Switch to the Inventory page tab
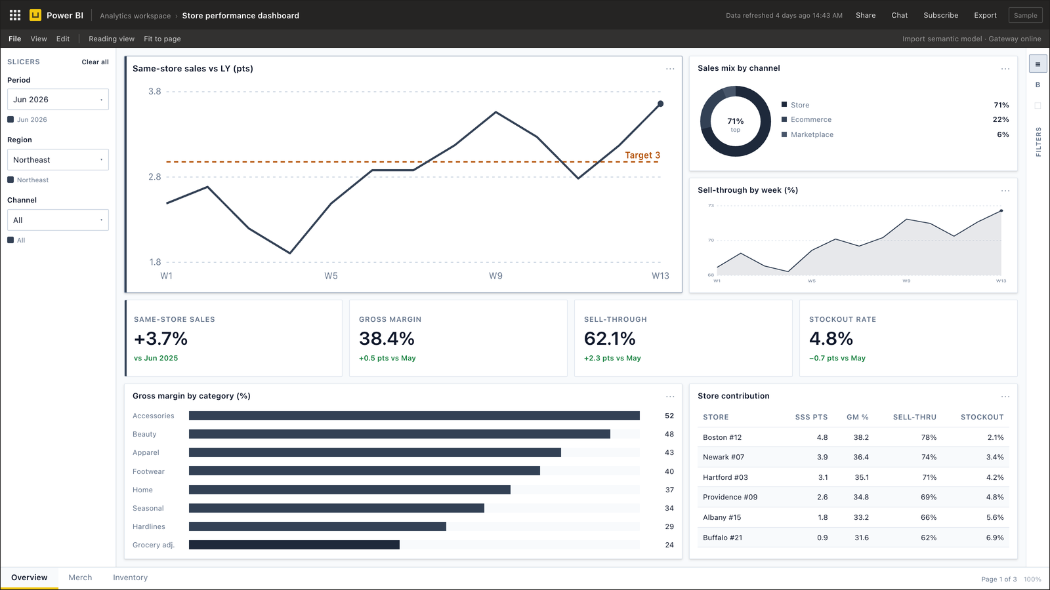 point(130,578)
